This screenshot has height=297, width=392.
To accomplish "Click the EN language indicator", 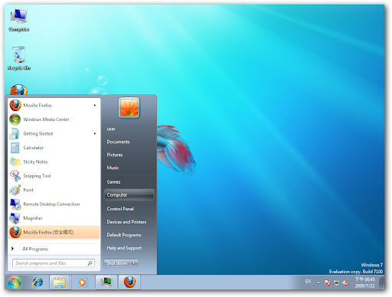I will 308,282.
